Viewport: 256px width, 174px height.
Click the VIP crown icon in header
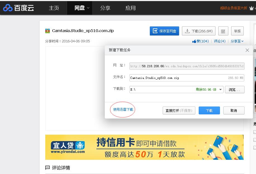pos(252,8)
